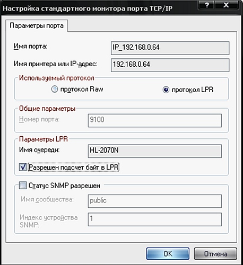Click the Имя принтера или IP-адрес label
Viewport: 243px width, 265px height.
click(56, 64)
